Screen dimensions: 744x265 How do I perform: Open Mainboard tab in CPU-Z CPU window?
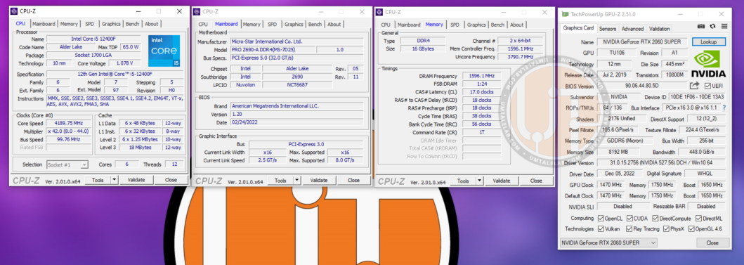44,24
